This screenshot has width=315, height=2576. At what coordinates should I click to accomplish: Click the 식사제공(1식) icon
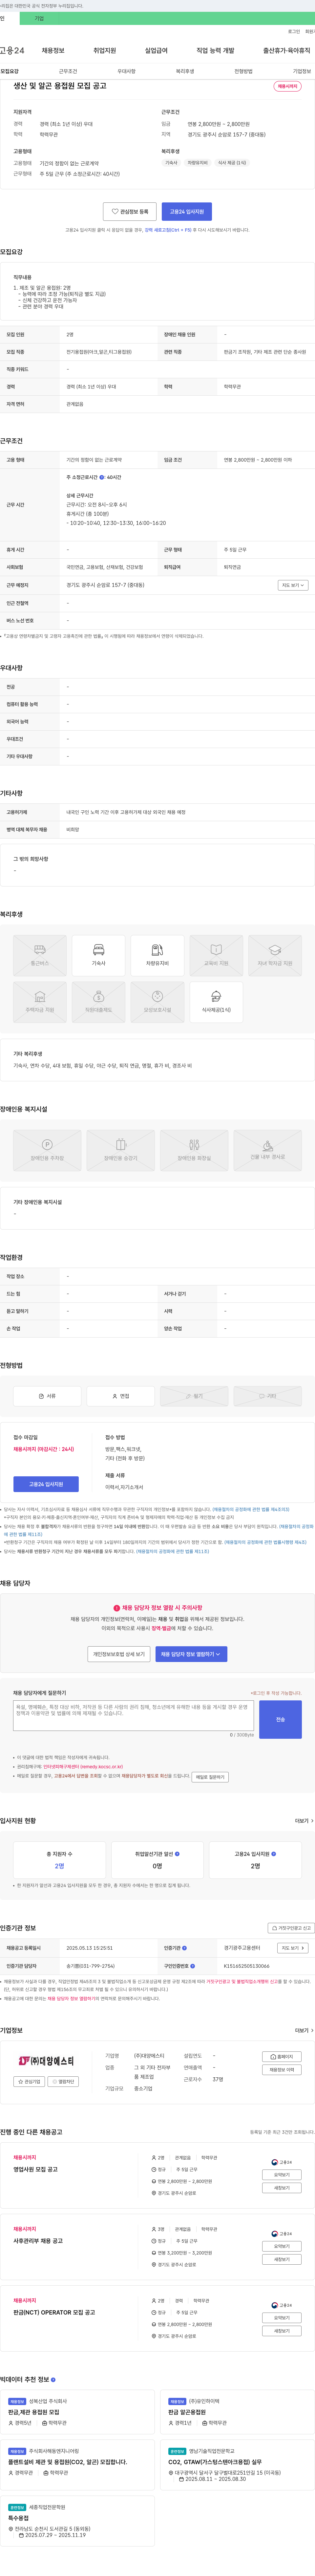(216, 1002)
